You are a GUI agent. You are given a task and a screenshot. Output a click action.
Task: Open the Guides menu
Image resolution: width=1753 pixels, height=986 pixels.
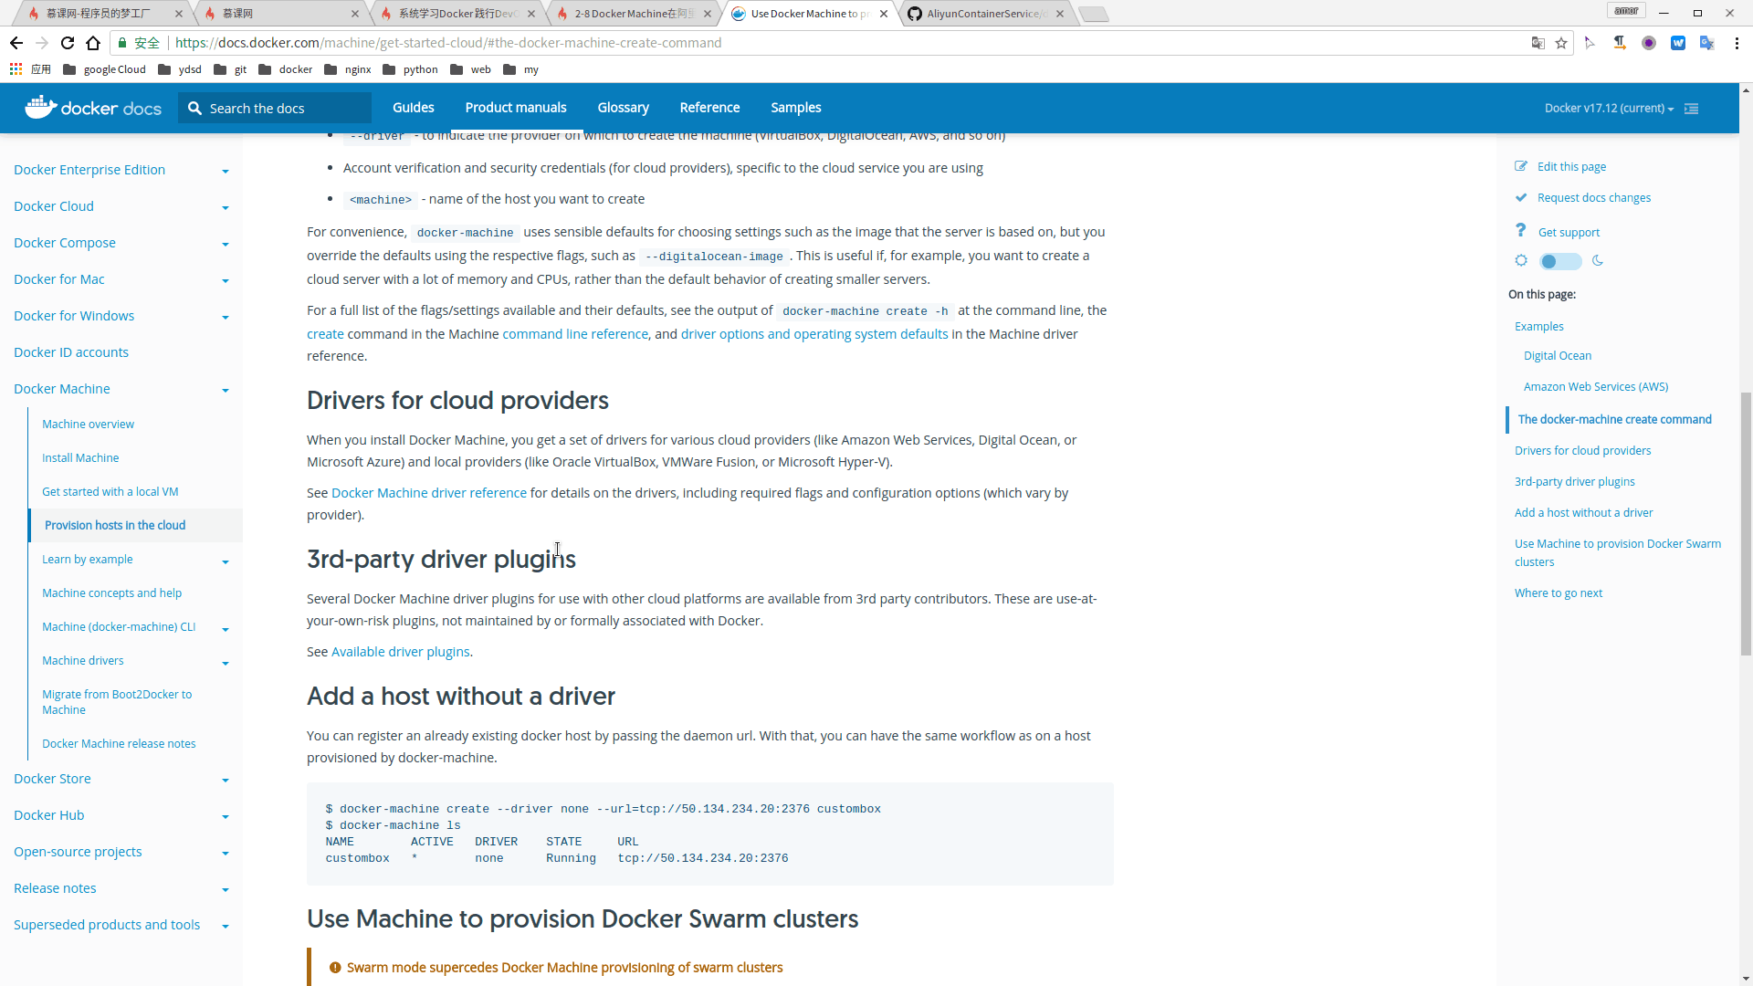pyautogui.click(x=413, y=108)
